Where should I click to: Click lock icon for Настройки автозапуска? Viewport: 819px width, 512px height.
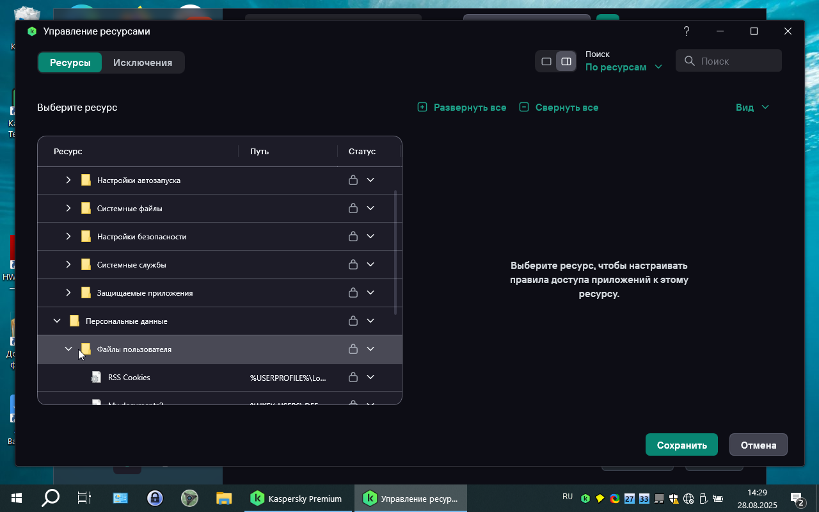353,180
